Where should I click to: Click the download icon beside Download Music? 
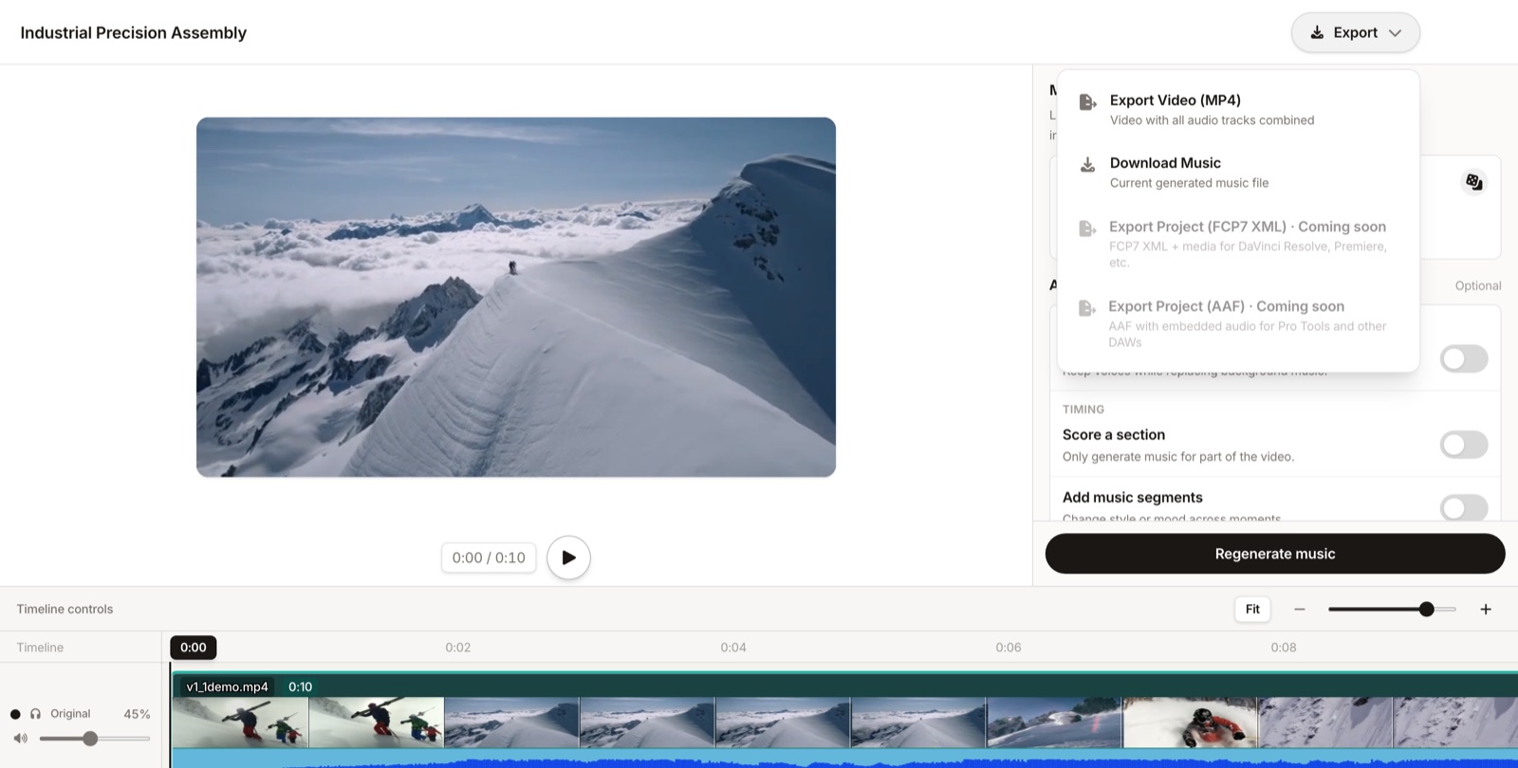(x=1088, y=165)
